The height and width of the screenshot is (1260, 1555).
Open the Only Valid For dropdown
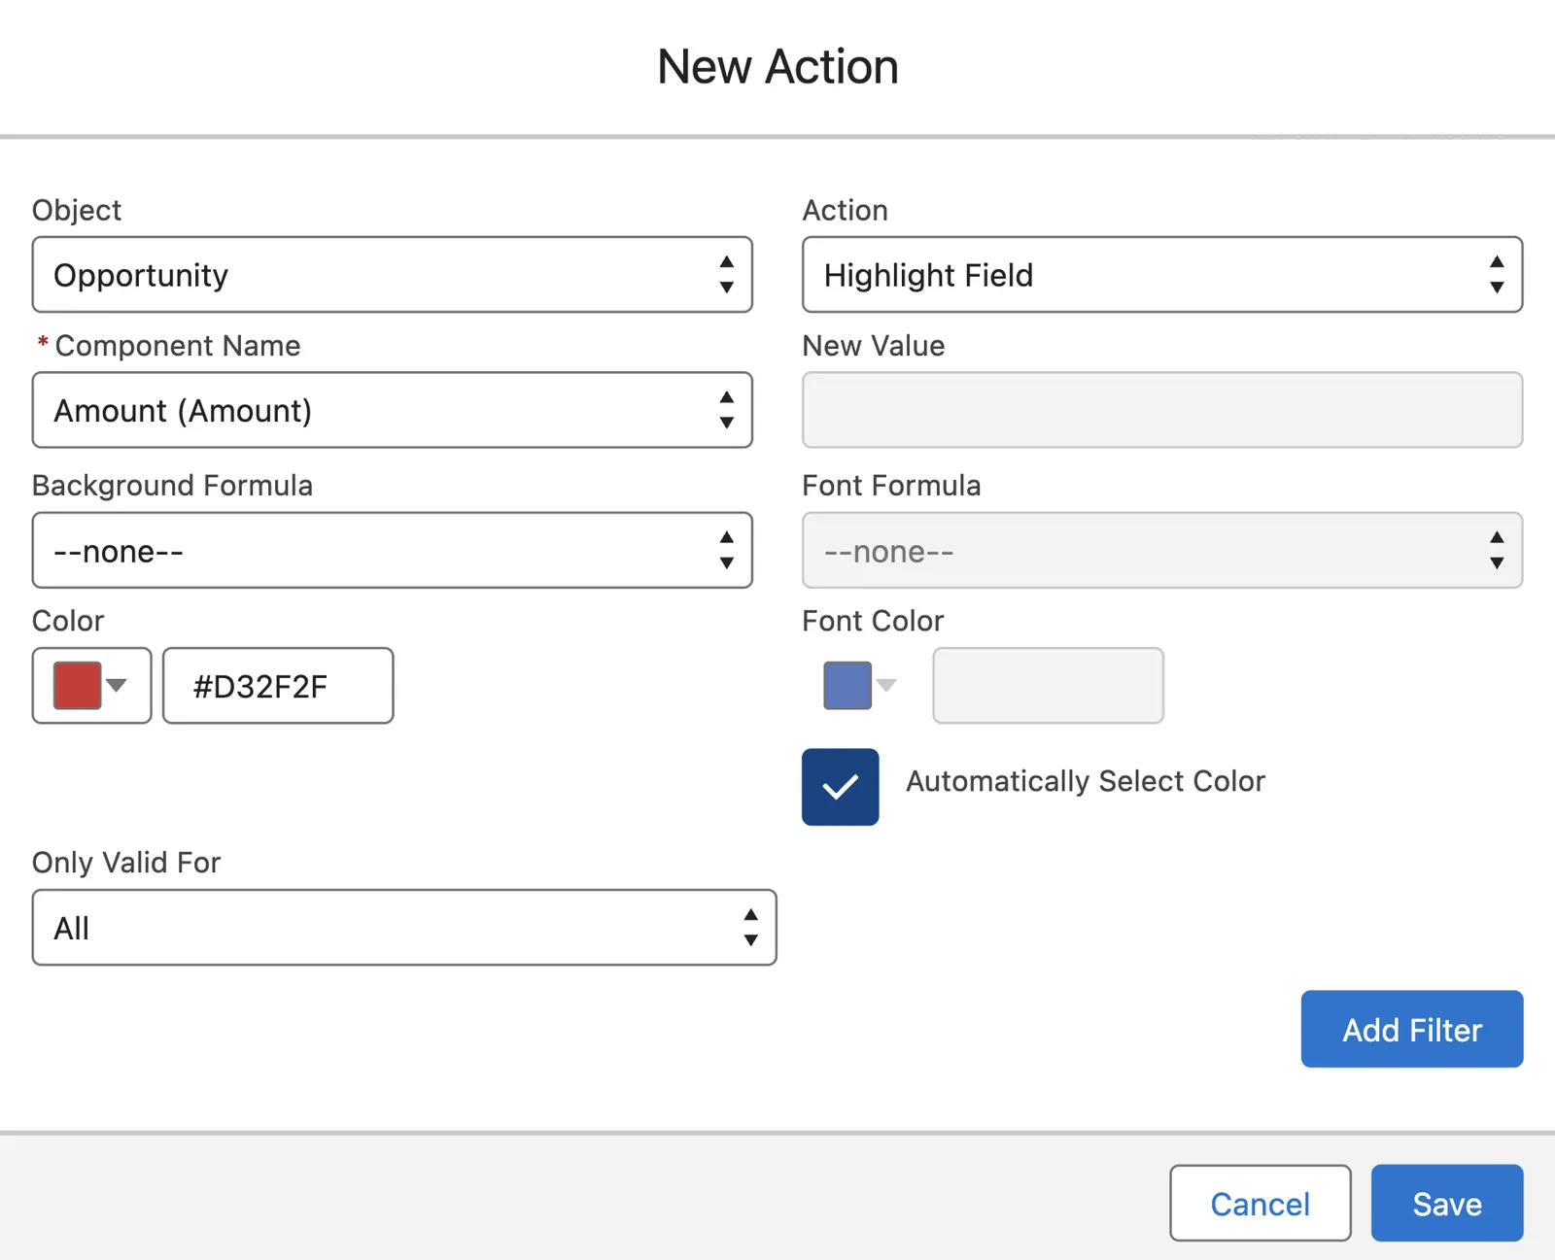[x=404, y=927]
